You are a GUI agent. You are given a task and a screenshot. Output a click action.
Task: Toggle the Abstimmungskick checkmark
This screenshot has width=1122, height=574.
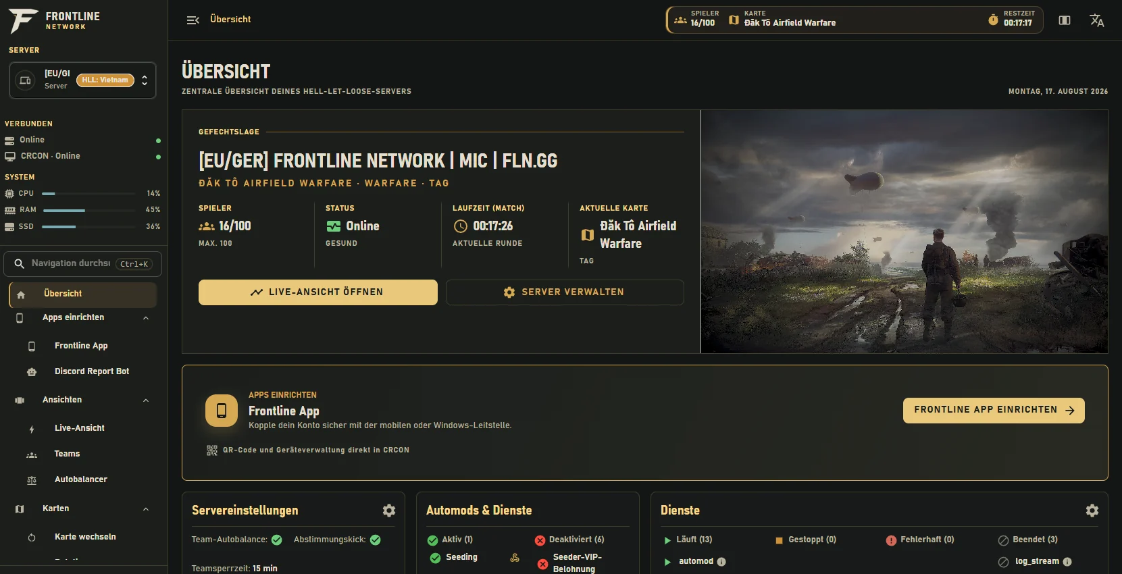click(x=376, y=540)
